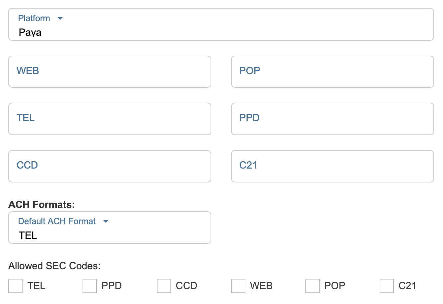The width and height of the screenshot is (443, 304).
Task: Select the C21 input box
Action: point(332,166)
